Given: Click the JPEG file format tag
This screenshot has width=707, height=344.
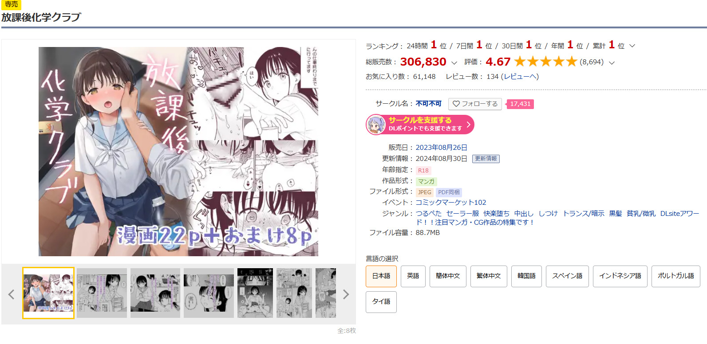Looking at the screenshot, I should [424, 192].
